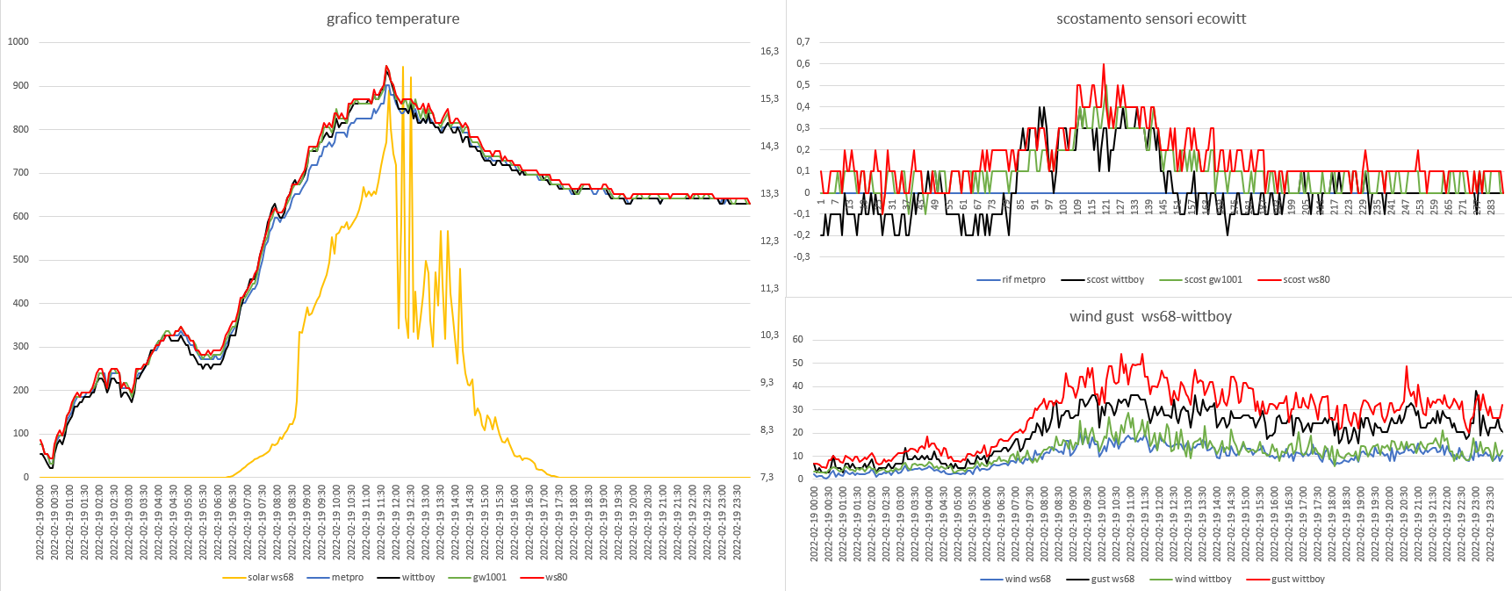Image resolution: width=1512 pixels, height=591 pixels.
Task: Click the 1000 label on temperature chart's left axis
Action: (18, 41)
